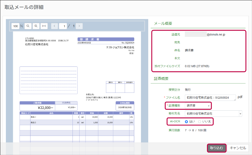Click the ファイル名 text field
The image size is (252, 155).
(210, 98)
